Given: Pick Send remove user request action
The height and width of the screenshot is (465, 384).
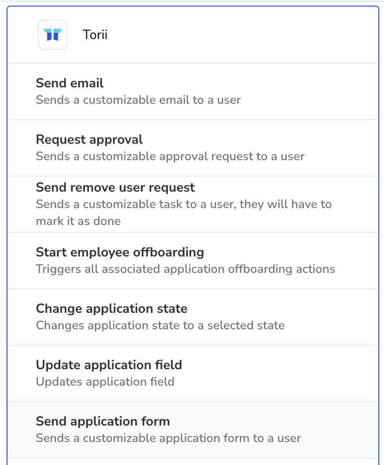Looking at the screenshot, I should coord(193,204).
